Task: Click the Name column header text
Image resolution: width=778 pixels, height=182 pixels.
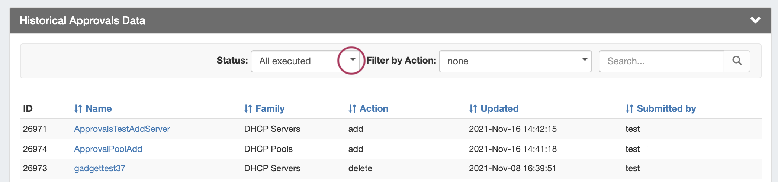Action: point(99,108)
